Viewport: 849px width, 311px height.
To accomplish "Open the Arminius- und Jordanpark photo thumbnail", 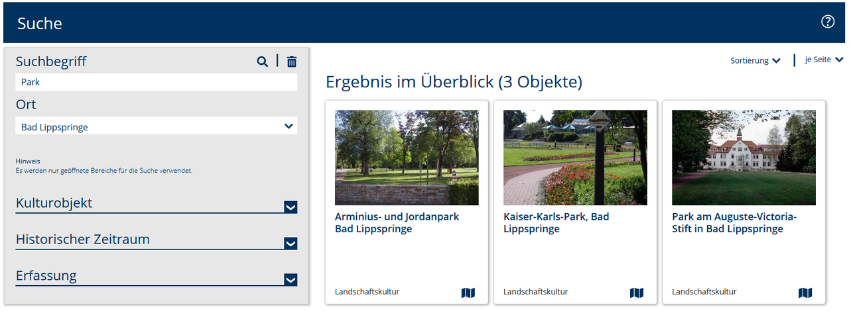I will 407,157.
